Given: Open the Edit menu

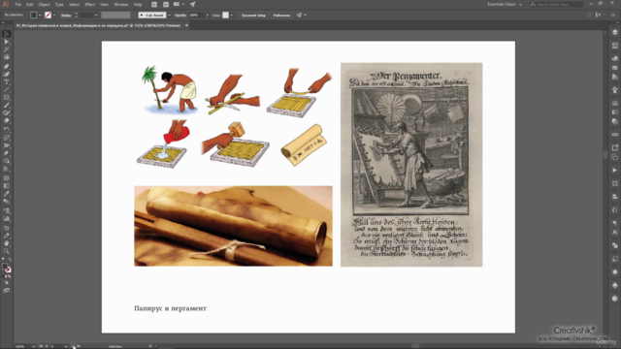Looking at the screenshot, I should [x=30, y=4].
